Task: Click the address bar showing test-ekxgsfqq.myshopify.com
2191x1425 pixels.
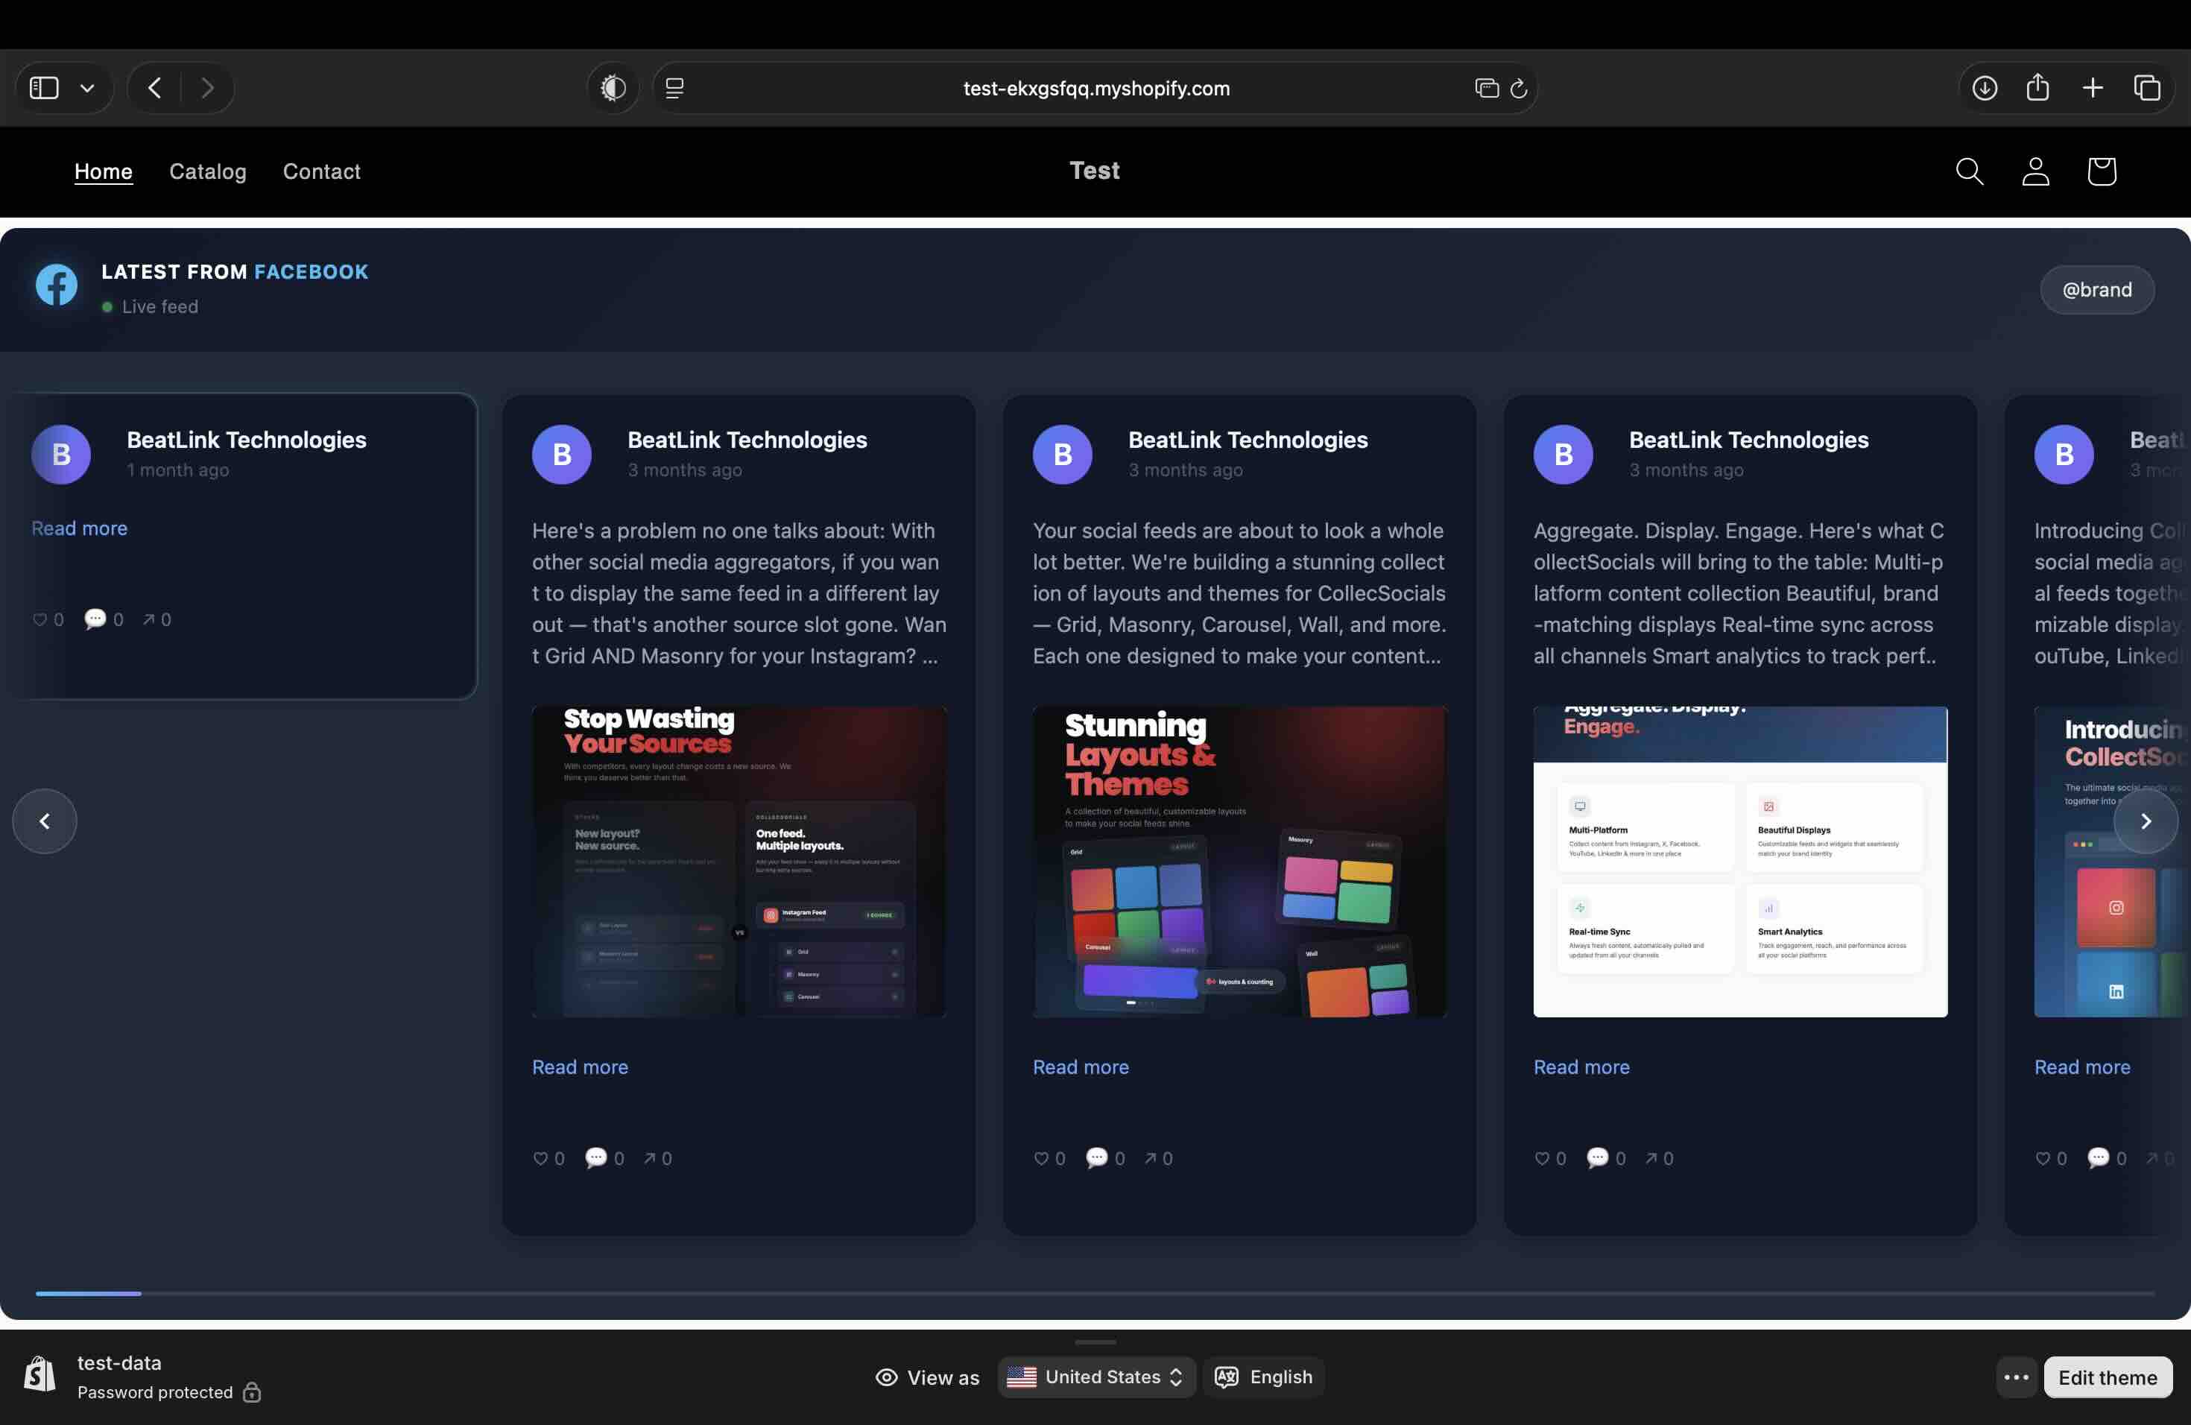Action: point(1095,89)
